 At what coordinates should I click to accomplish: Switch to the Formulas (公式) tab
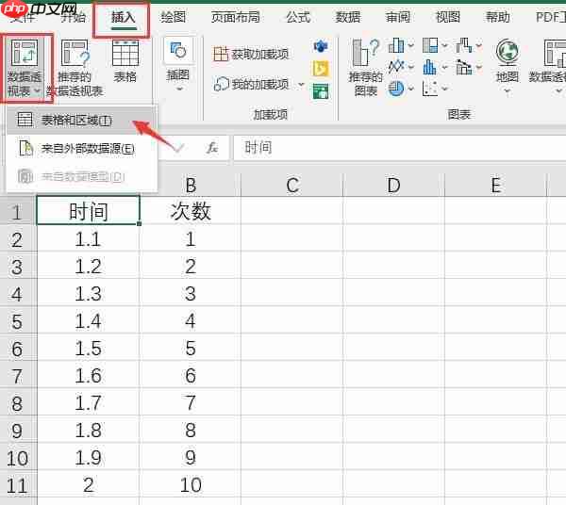coord(298,17)
